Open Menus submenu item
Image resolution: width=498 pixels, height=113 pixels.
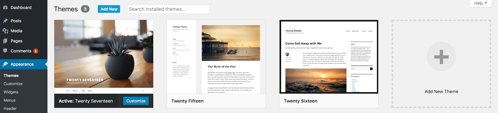click(10, 100)
